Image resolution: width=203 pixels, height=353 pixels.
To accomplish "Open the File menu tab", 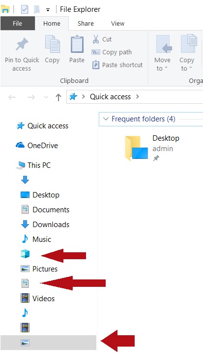I will pyautogui.click(x=18, y=23).
